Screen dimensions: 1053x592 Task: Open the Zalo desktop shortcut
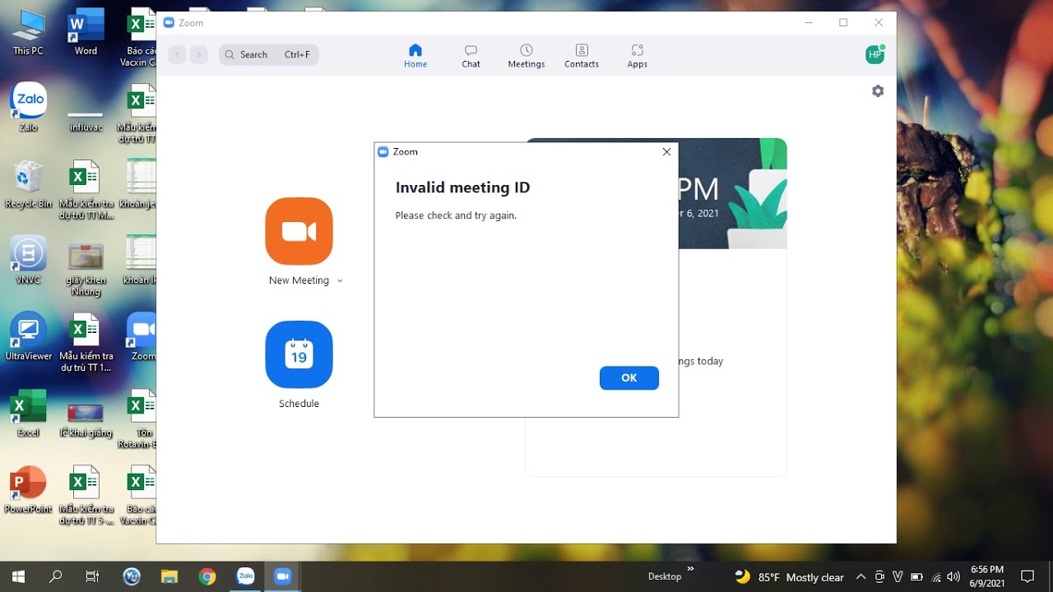tap(28, 108)
